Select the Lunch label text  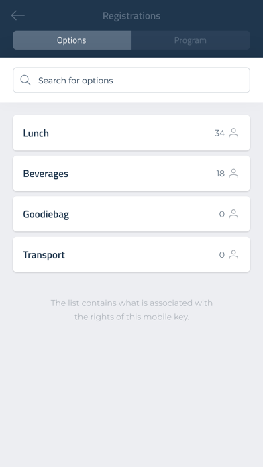36,133
